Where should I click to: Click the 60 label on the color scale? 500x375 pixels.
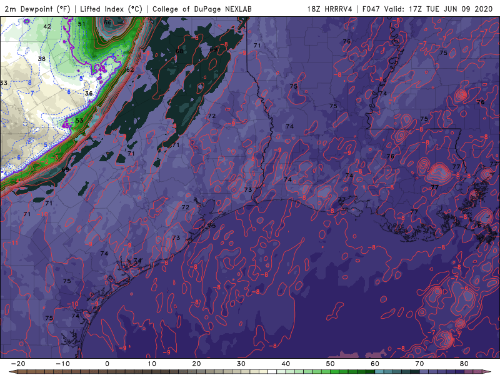375,364
